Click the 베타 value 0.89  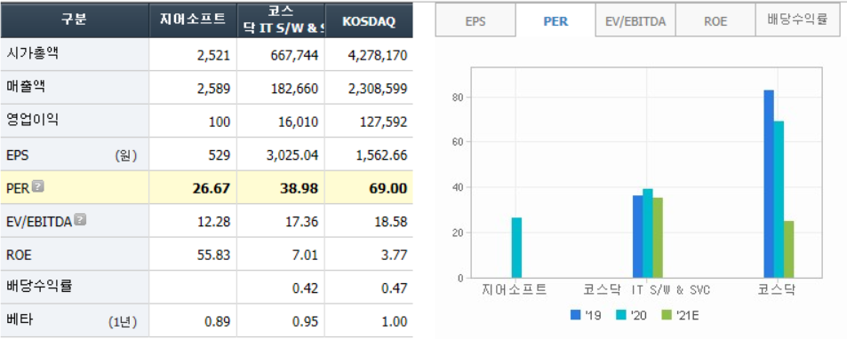coord(218,322)
